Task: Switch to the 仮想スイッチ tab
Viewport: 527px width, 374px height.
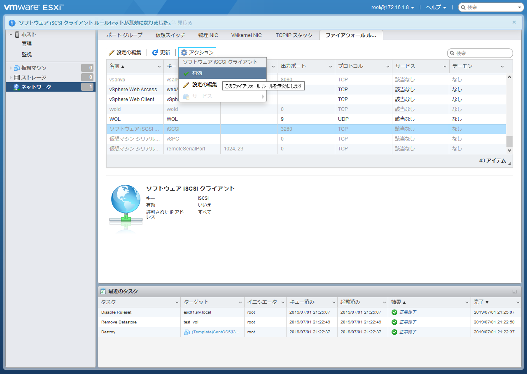Action: pyautogui.click(x=170, y=35)
